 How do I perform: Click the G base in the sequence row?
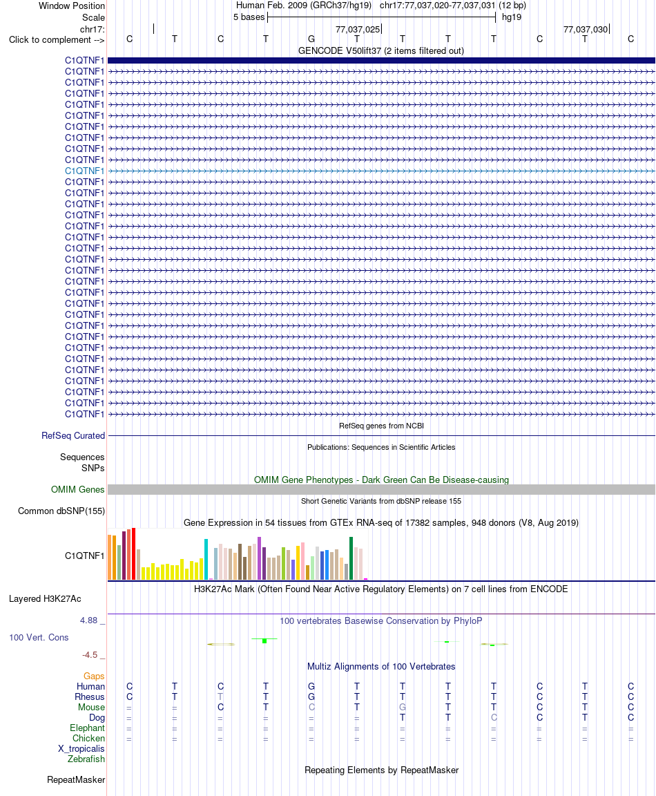(311, 39)
